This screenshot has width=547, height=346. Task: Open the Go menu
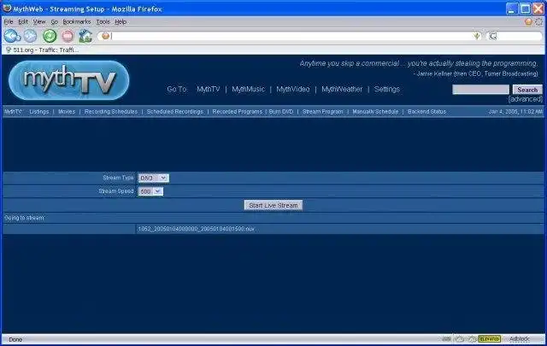54,21
